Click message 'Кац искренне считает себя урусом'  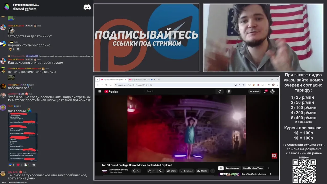[35, 63]
